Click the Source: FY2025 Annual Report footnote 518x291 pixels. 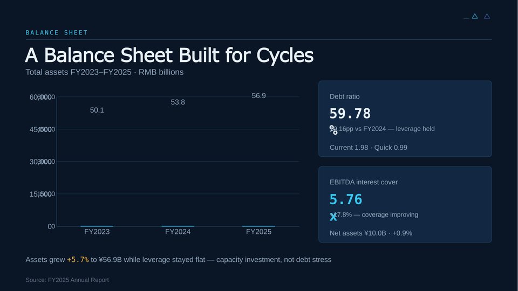(x=67, y=280)
